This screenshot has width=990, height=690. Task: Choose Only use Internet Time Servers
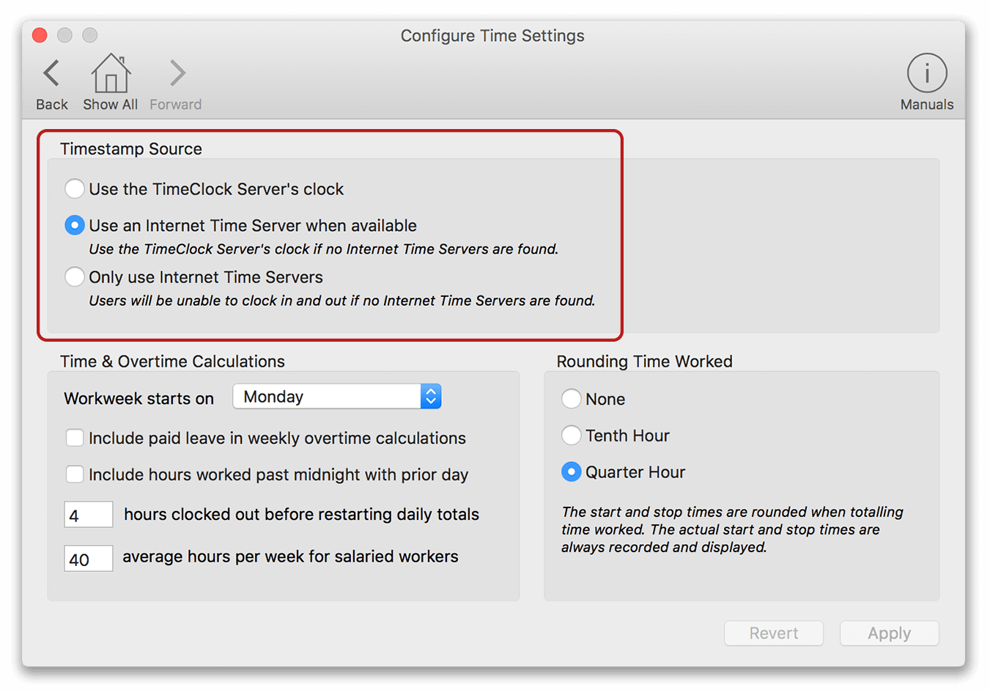tap(75, 277)
